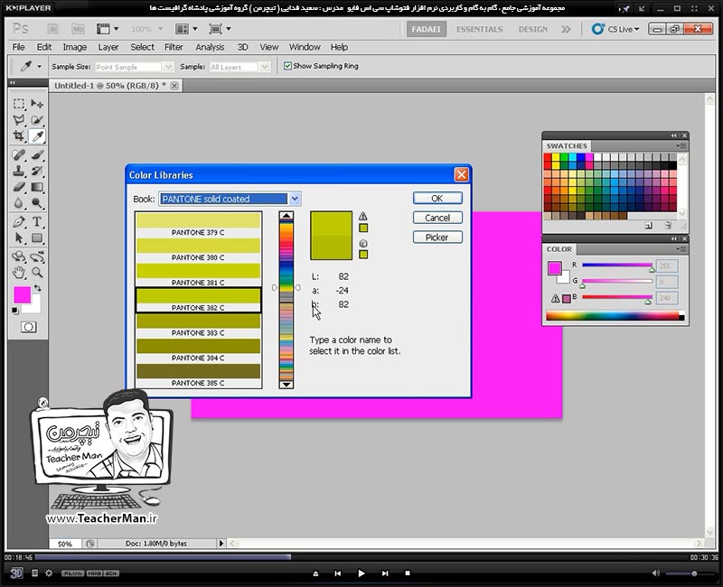
Task: Launch Bridge from the application bar
Action: point(53,29)
